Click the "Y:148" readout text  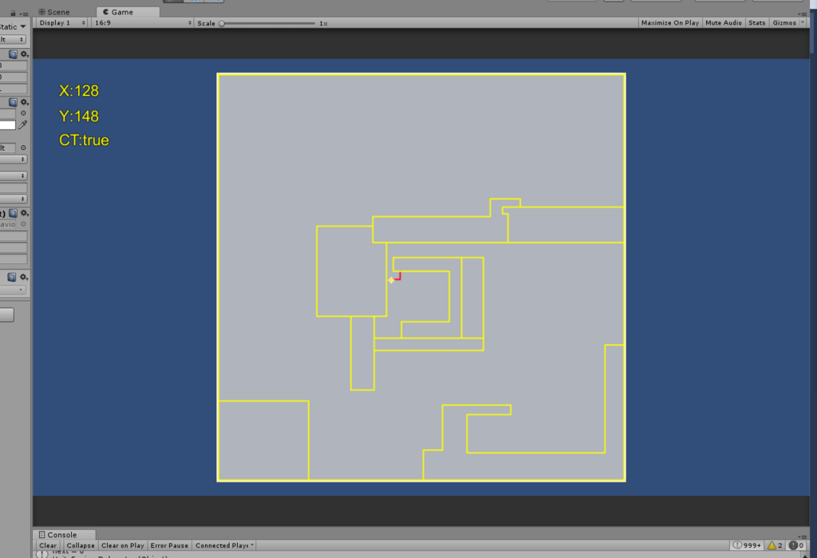pos(79,116)
